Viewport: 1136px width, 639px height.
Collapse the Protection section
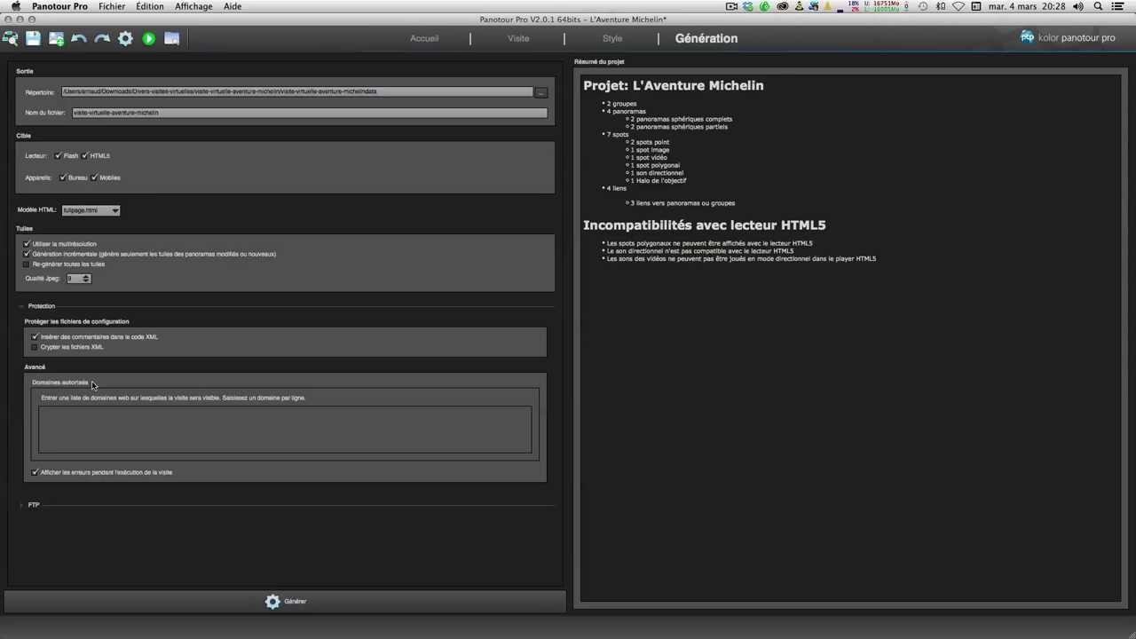21,306
